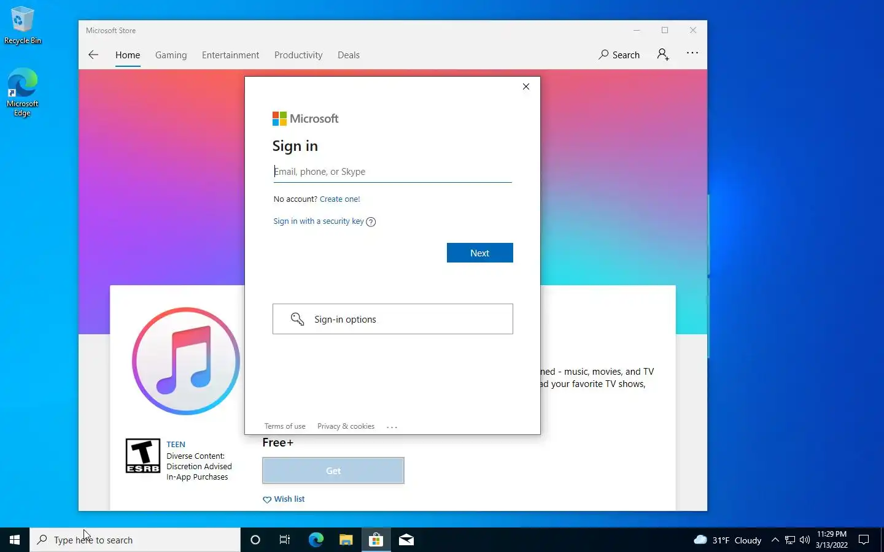Click Sign in with a security key
884x552 pixels.
pos(319,221)
